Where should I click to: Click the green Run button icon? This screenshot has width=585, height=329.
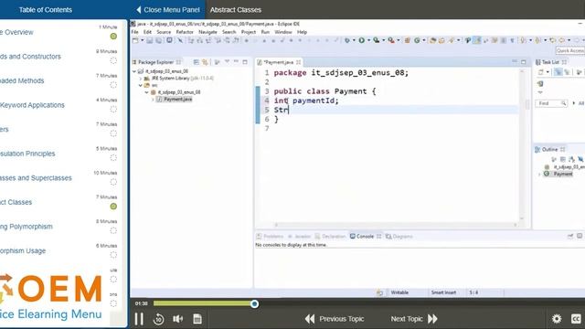(362, 40)
